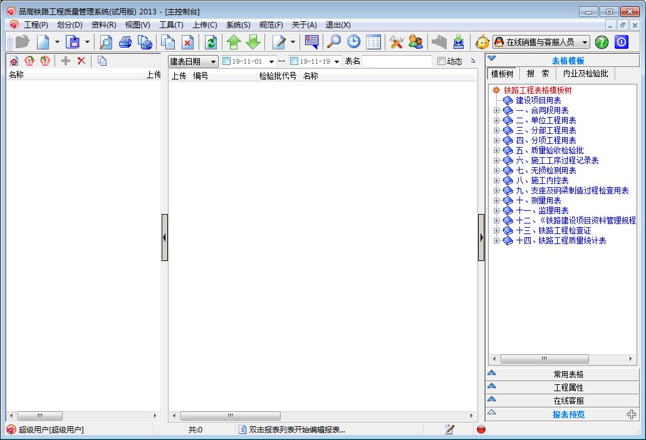Click the copy pages toolbar icon
Viewport: 646px width, 440px height.
(x=168, y=42)
